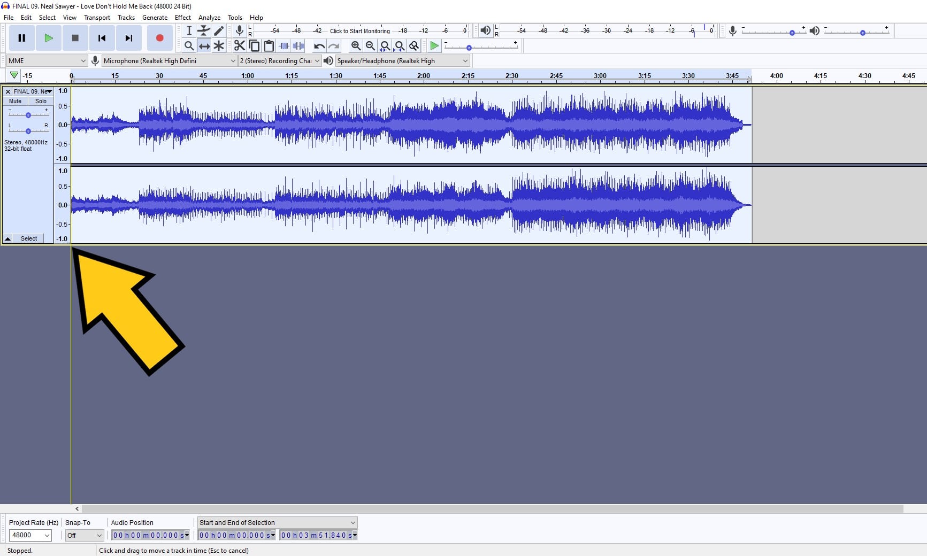Select the Selection tool
Viewport: 927px width, 556px height.
coord(189,30)
